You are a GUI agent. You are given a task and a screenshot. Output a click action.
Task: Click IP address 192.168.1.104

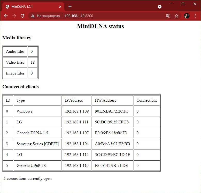(77, 144)
